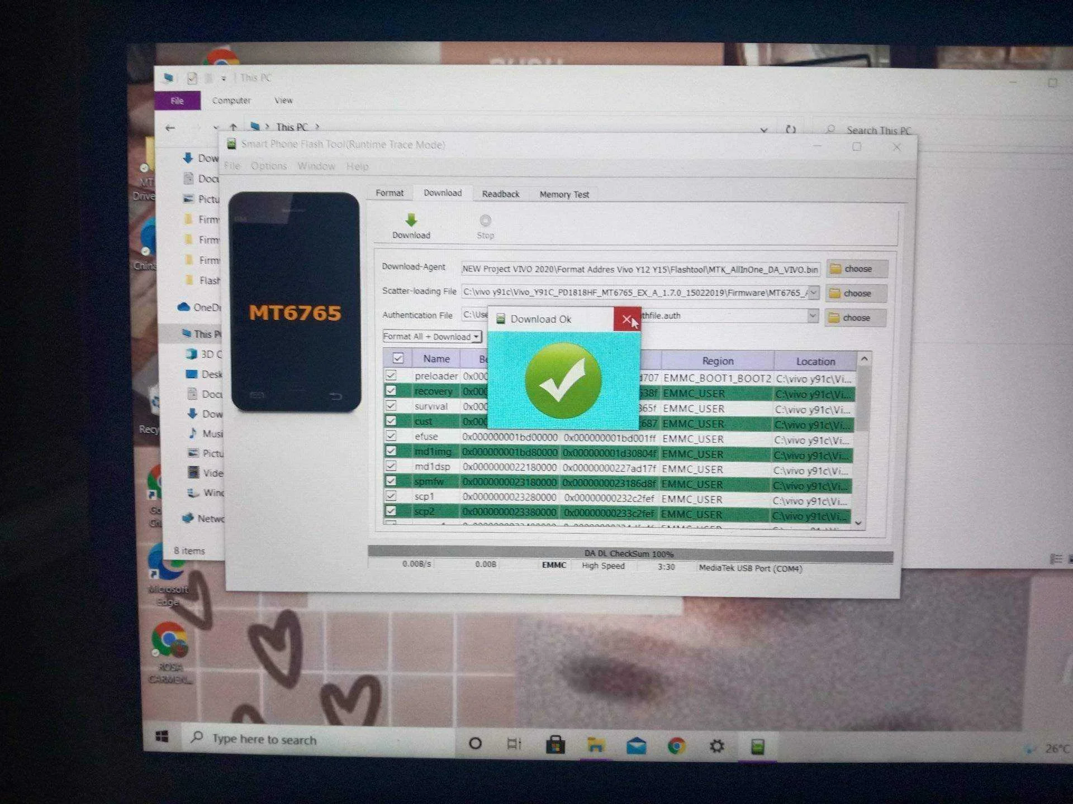Open the Flash Tool Help menu
Viewport: 1073px width, 804px height.
point(357,167)
